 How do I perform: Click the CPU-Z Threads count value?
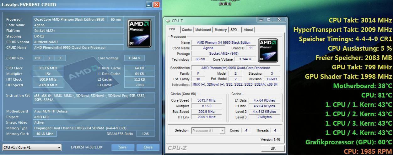(275, 130)
